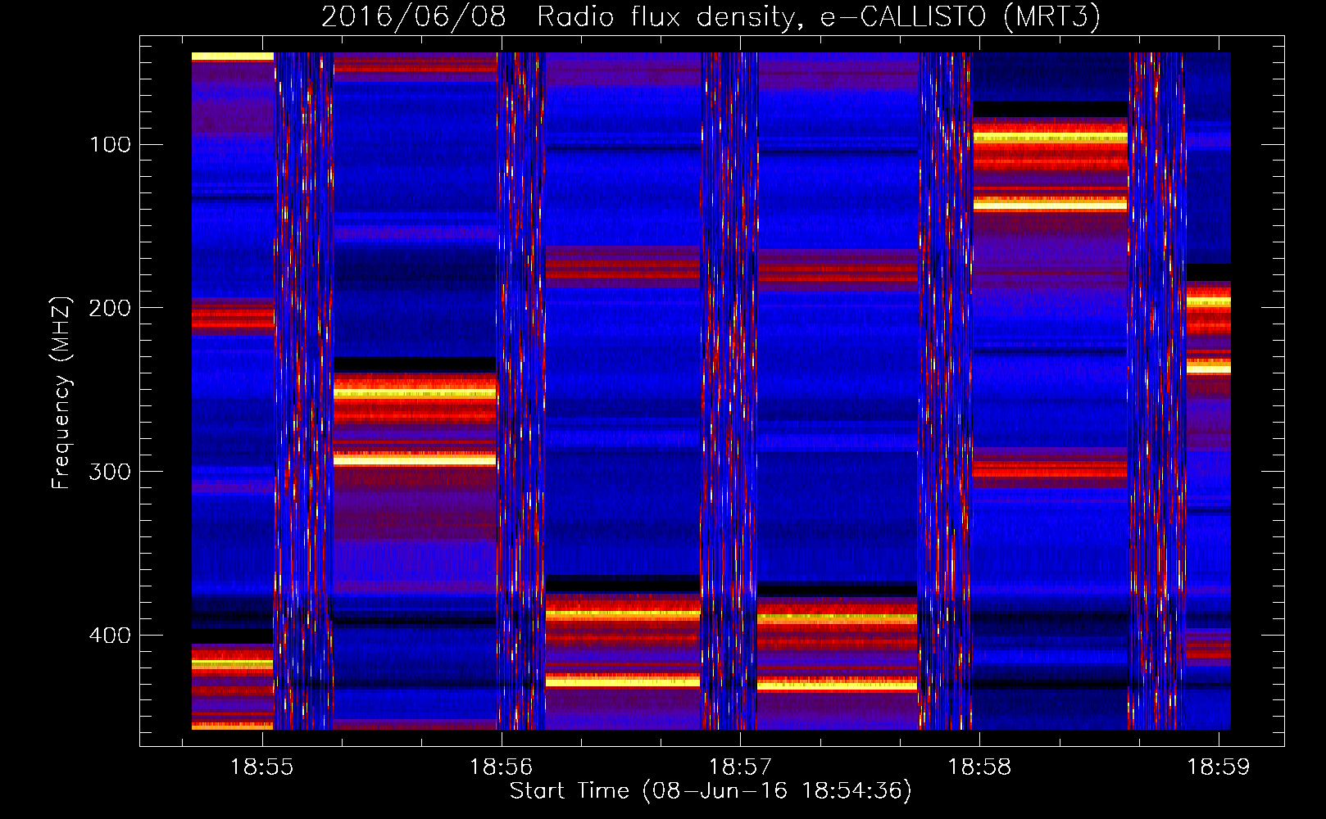Viewport: 1326px width, 819px height.
Task: Click the '18:55' time tick label
Action: coord(261,767)
